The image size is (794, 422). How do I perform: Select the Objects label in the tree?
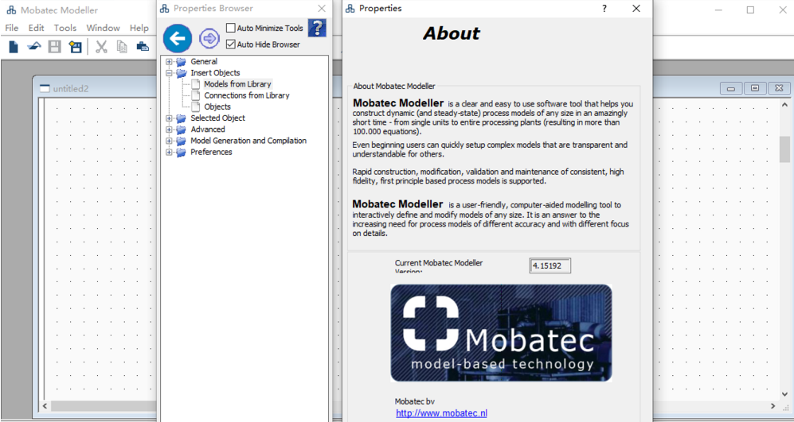click(x=217, y=106)
